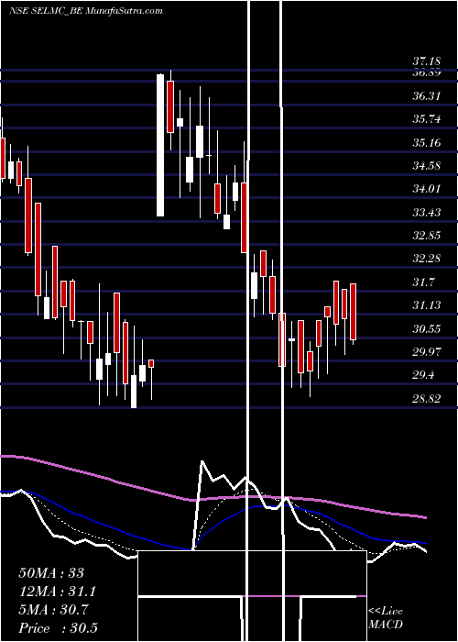Click the 34.58 price level label
This screenshot has width=458, height=642.
pyautogui.click(x=427, y=166)
